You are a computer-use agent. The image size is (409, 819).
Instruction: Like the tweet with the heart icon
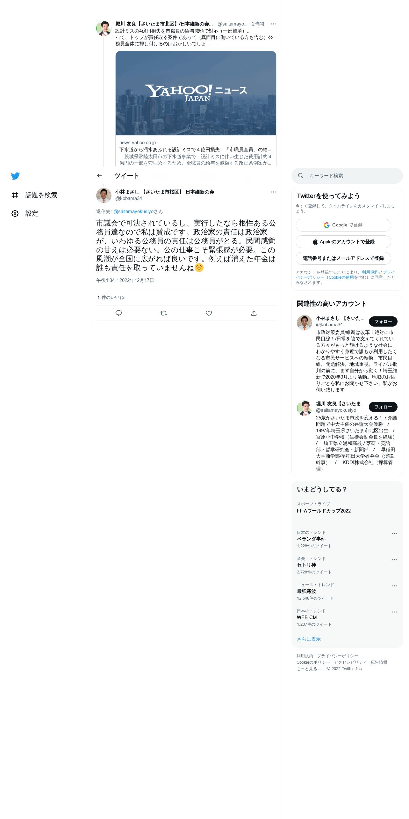pos(209,313)
